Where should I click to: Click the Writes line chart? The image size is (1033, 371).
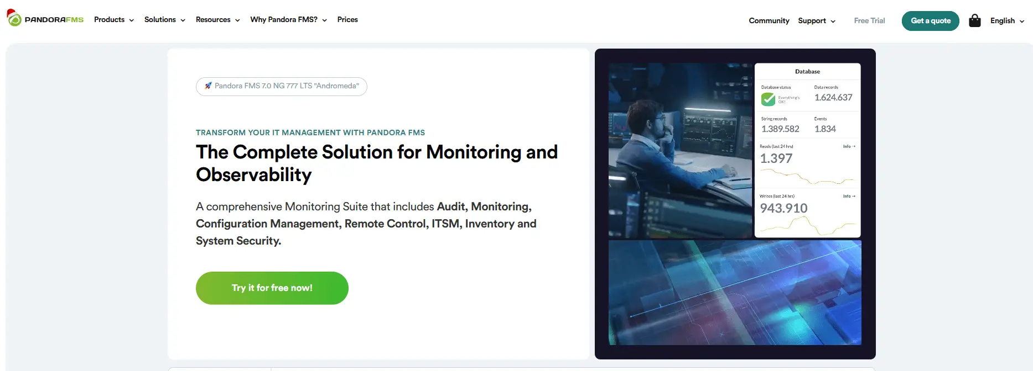pos(808,226)
